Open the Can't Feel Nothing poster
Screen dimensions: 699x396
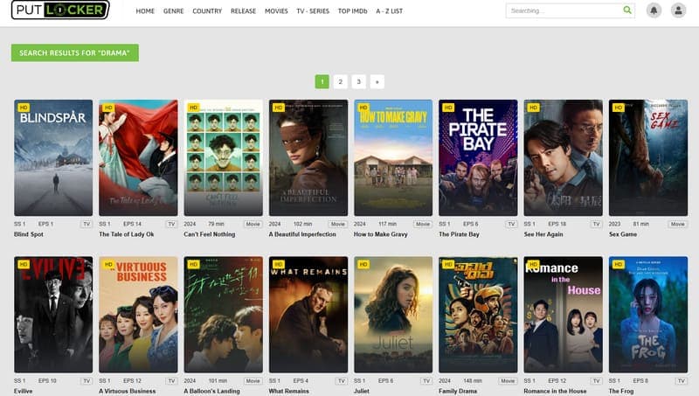pos(224,158)
